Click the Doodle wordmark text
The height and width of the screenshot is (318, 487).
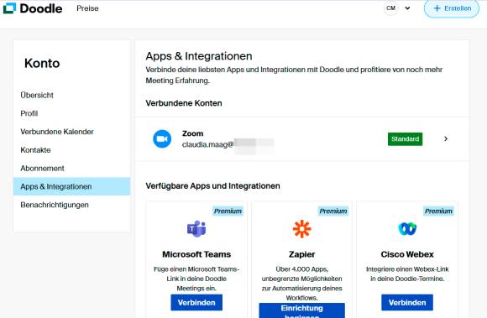41,8
